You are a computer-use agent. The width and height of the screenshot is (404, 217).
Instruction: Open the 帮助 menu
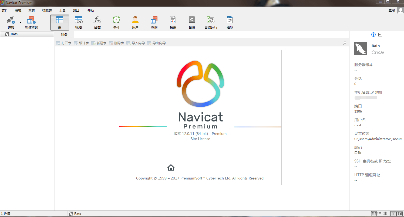pos(91,11)
